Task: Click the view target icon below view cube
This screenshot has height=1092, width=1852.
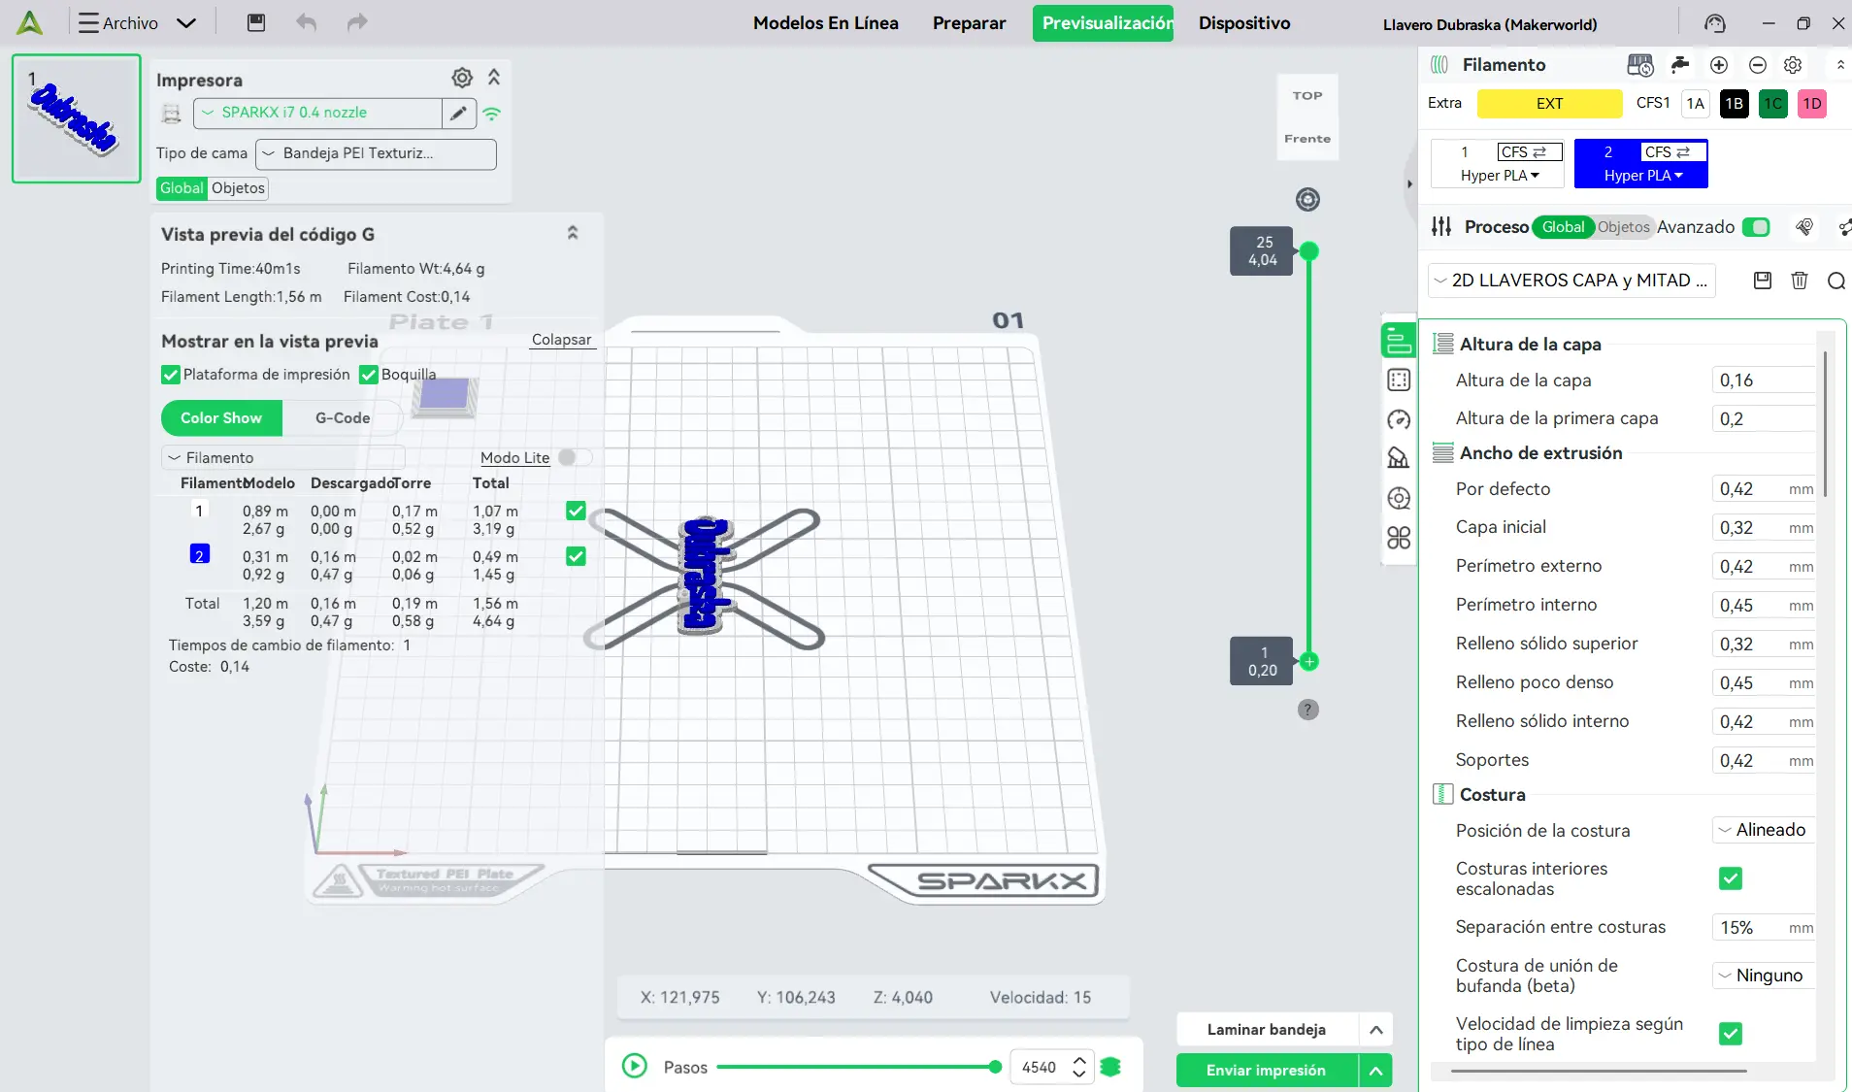Action: click(1308, 200)
